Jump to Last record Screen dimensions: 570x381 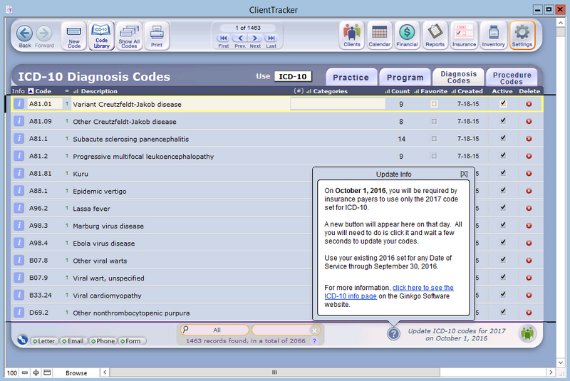pyautogui.click(x=271, y=38)
